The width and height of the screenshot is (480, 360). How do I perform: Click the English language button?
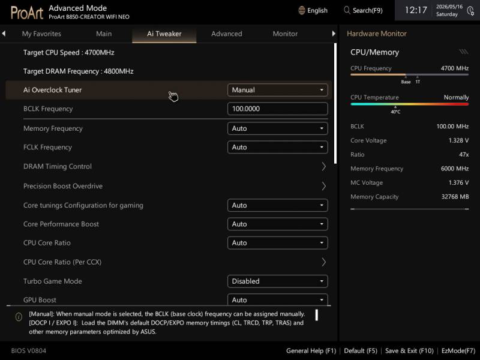click(x=313, y=10)
